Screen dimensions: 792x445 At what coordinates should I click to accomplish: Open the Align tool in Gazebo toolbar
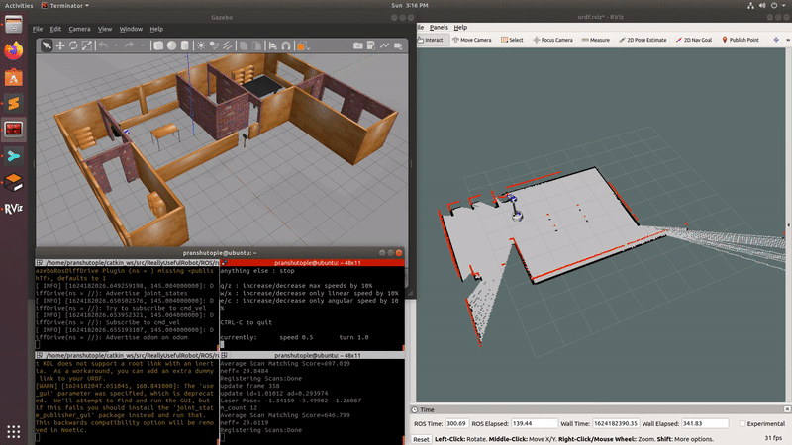coord(273,45)
